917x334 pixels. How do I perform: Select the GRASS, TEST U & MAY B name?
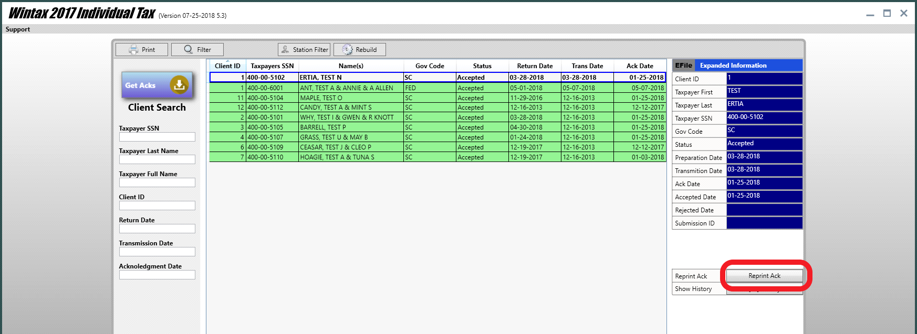click(x=351, y=137)
